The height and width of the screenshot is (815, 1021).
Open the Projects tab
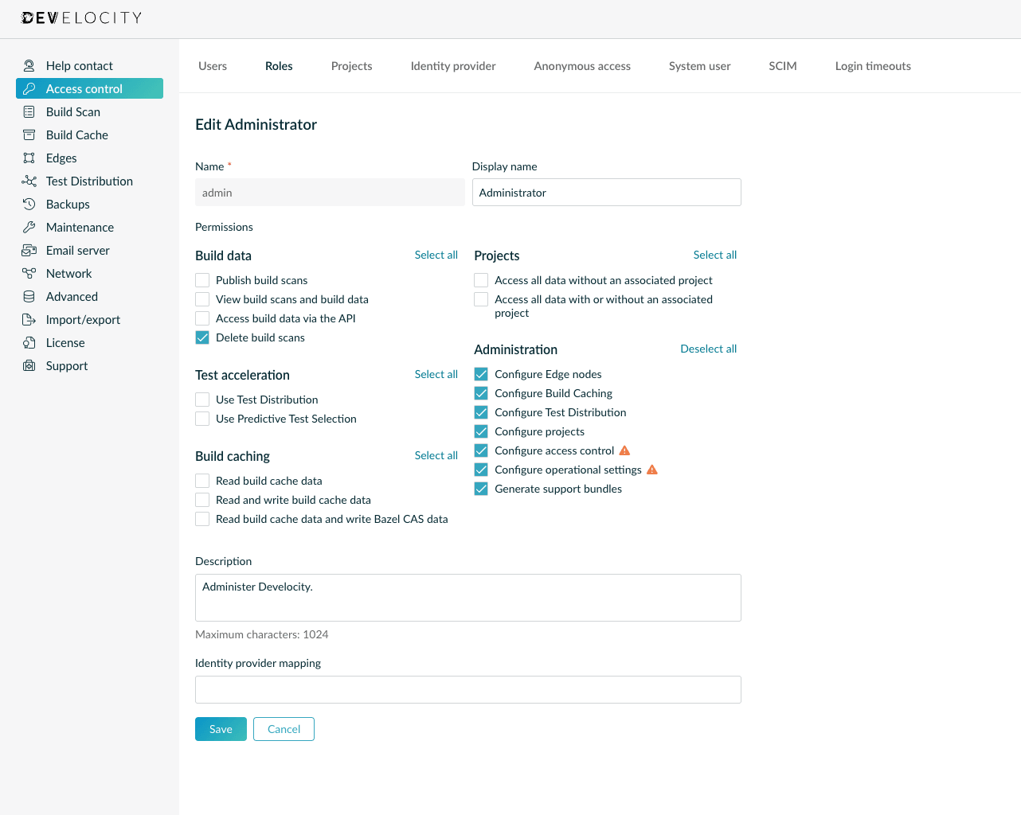point(351,66)
